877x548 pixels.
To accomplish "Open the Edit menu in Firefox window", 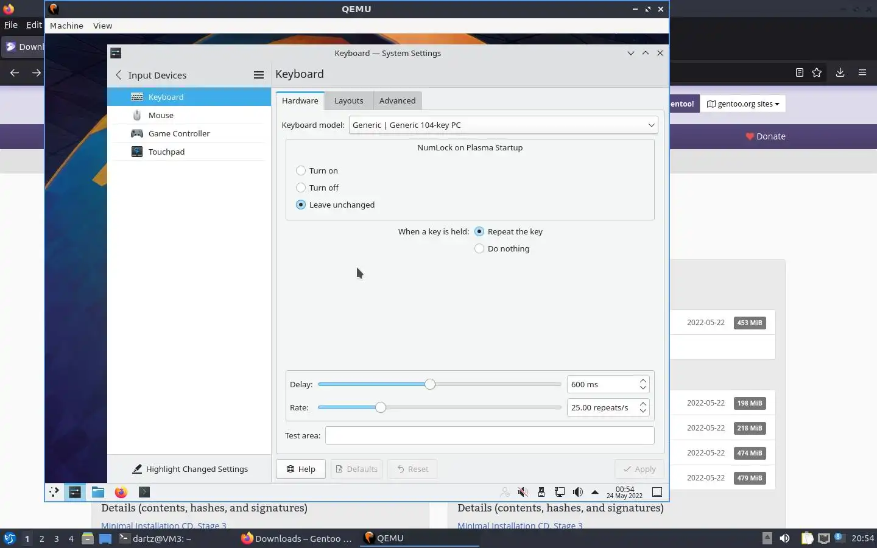I will coord(34,25).
